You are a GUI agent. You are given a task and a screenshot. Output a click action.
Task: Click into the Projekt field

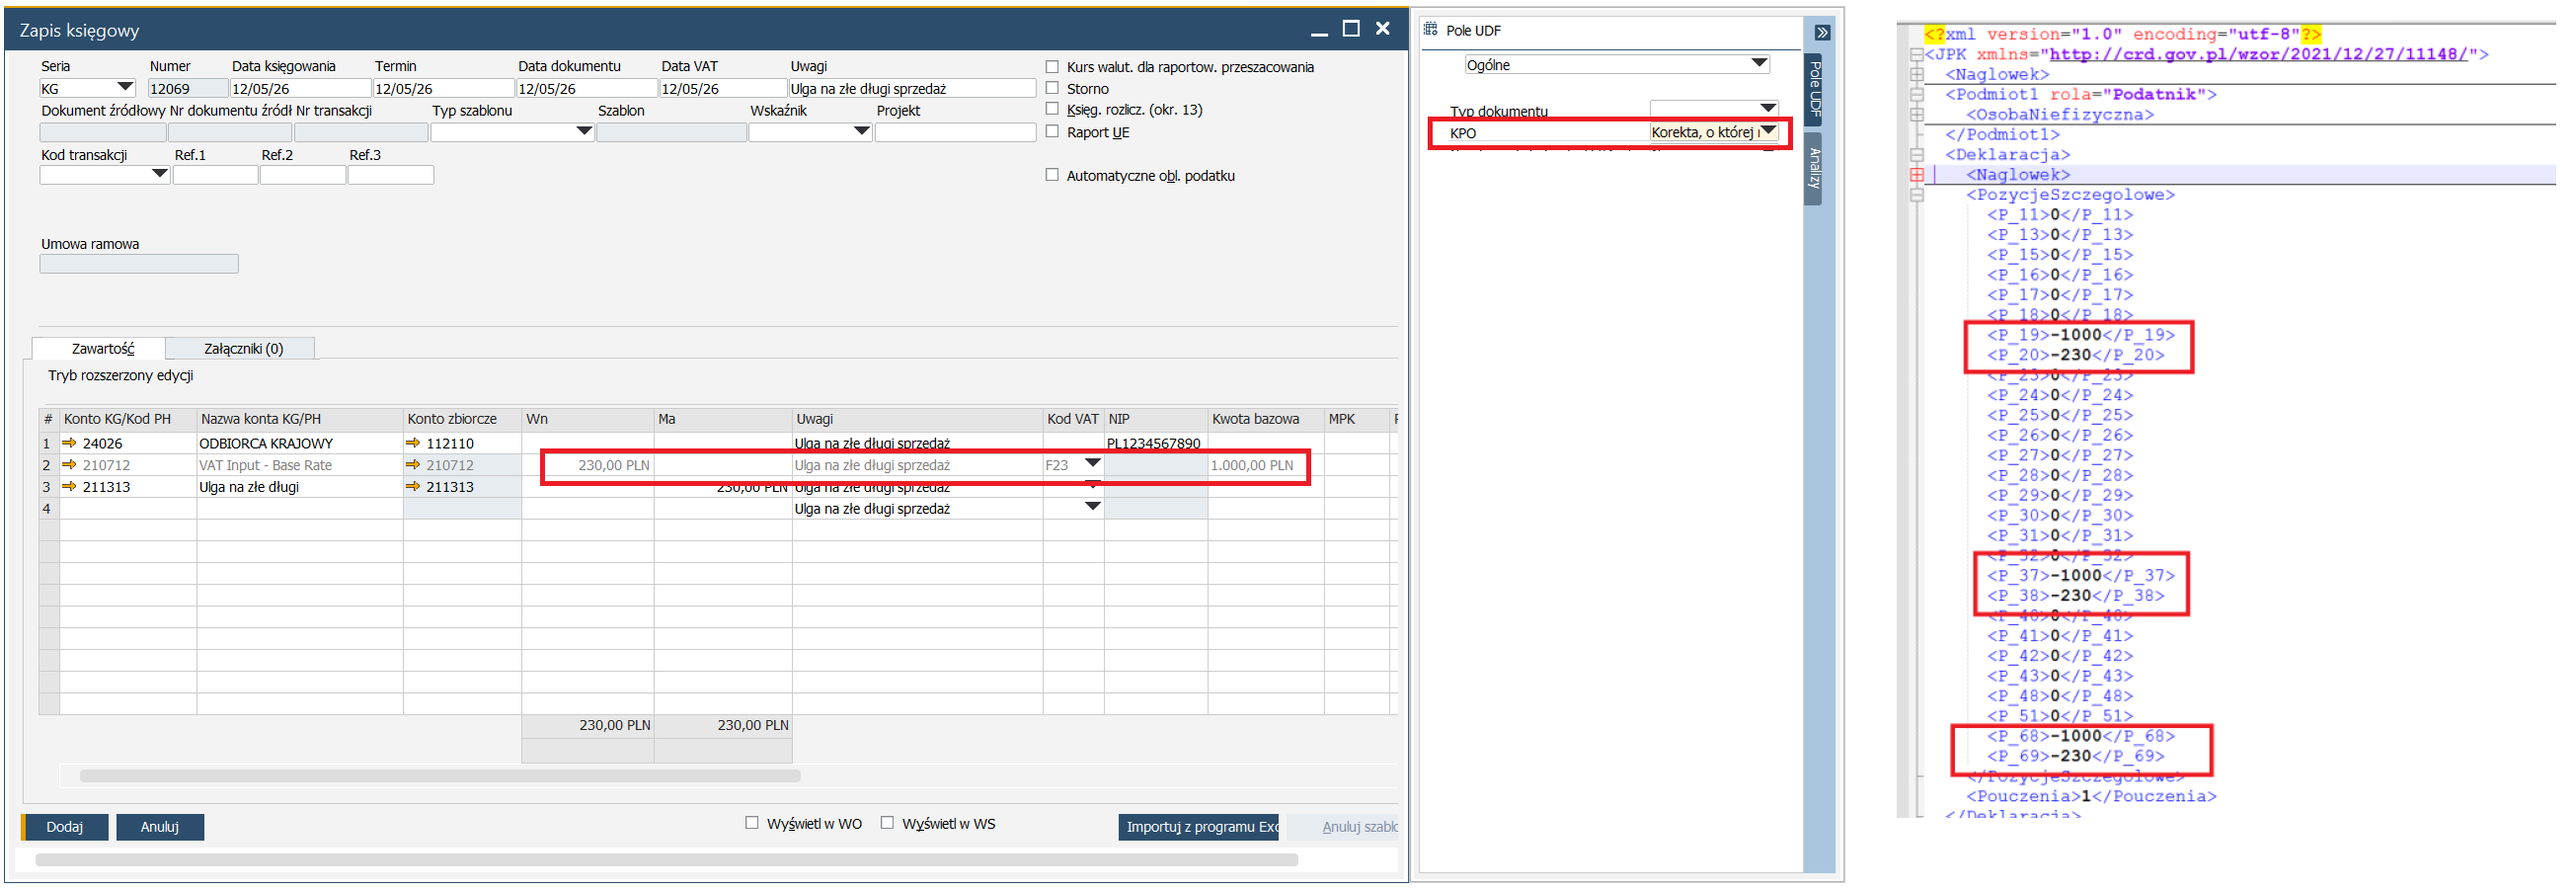[x=955, y=132]
